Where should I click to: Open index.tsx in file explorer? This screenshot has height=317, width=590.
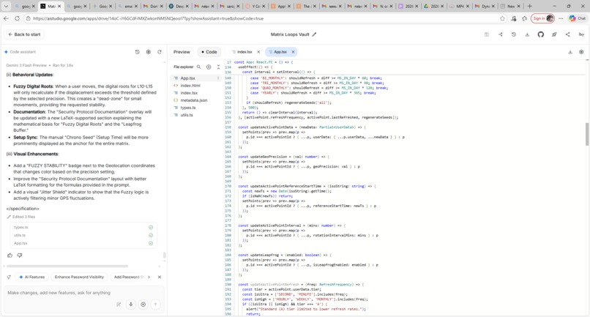(189, 93)
